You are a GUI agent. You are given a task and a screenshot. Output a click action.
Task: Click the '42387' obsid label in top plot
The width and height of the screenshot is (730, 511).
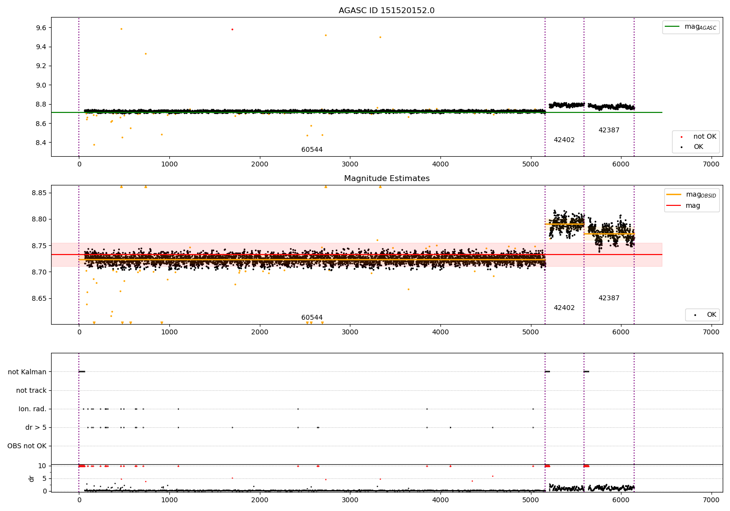(x=609, y=130)
